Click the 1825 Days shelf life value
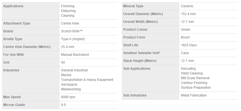 point(189,45)
